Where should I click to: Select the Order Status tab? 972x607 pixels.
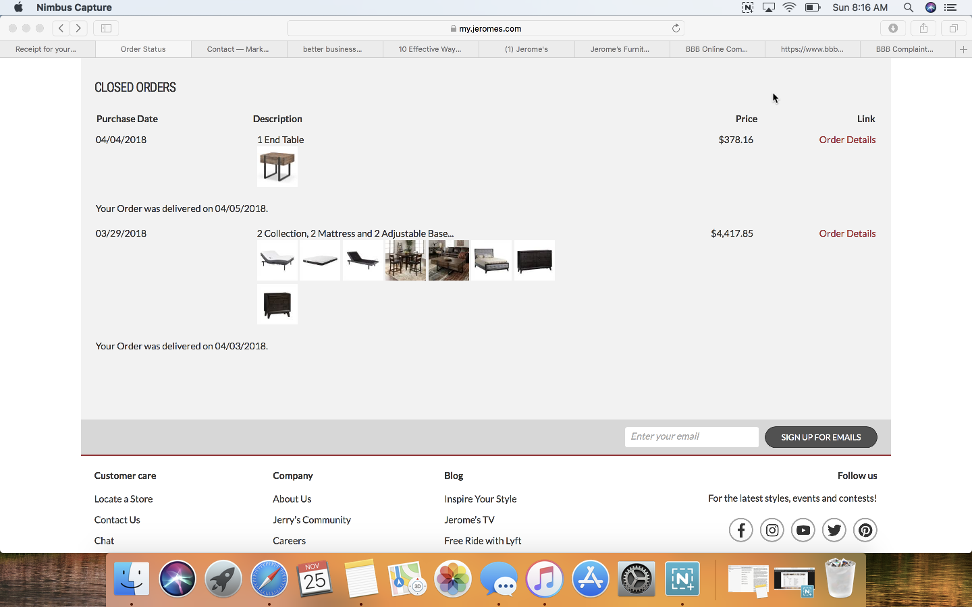[143, 49]
